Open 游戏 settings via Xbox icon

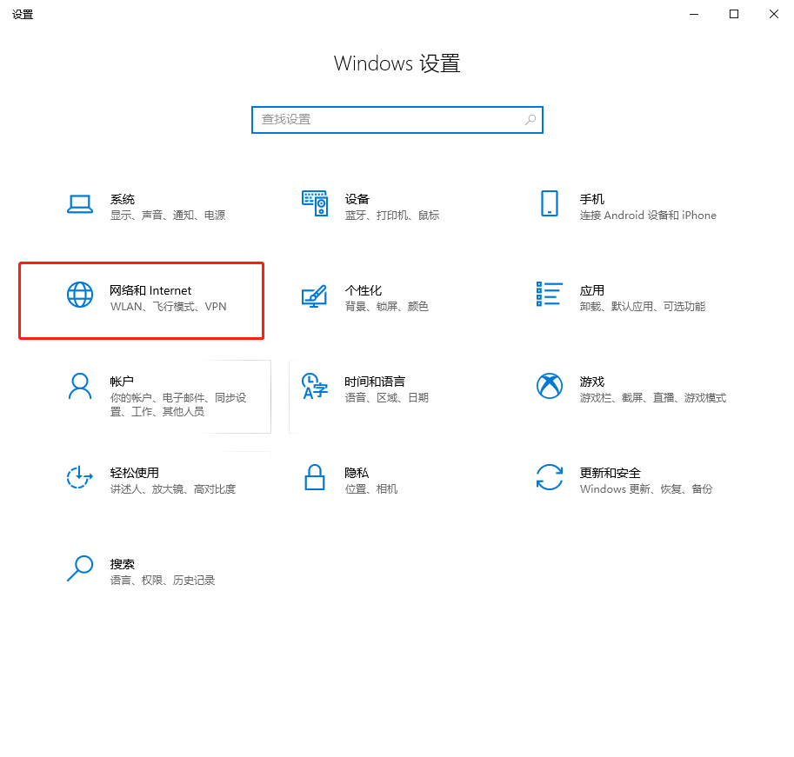550,386
